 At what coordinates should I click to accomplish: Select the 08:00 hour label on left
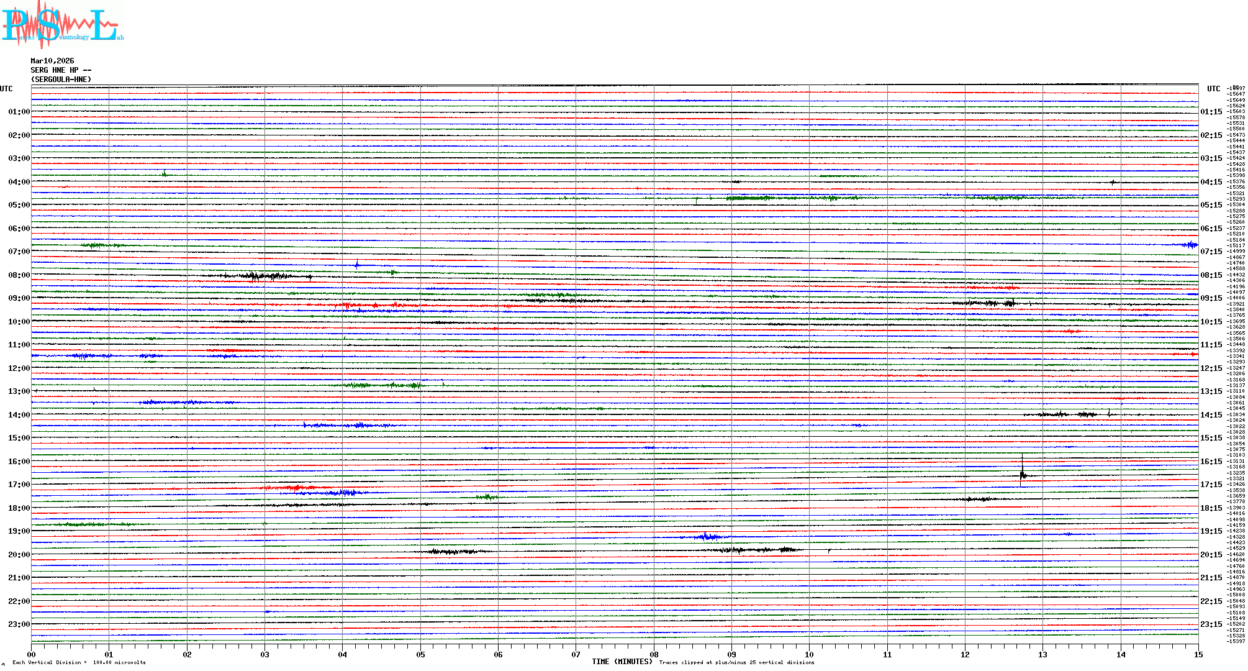19,275
